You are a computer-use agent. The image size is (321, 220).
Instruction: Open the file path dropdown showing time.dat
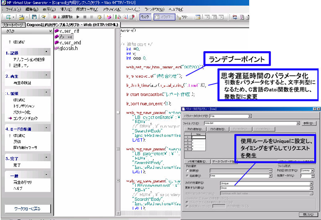(x=252, y=123)
